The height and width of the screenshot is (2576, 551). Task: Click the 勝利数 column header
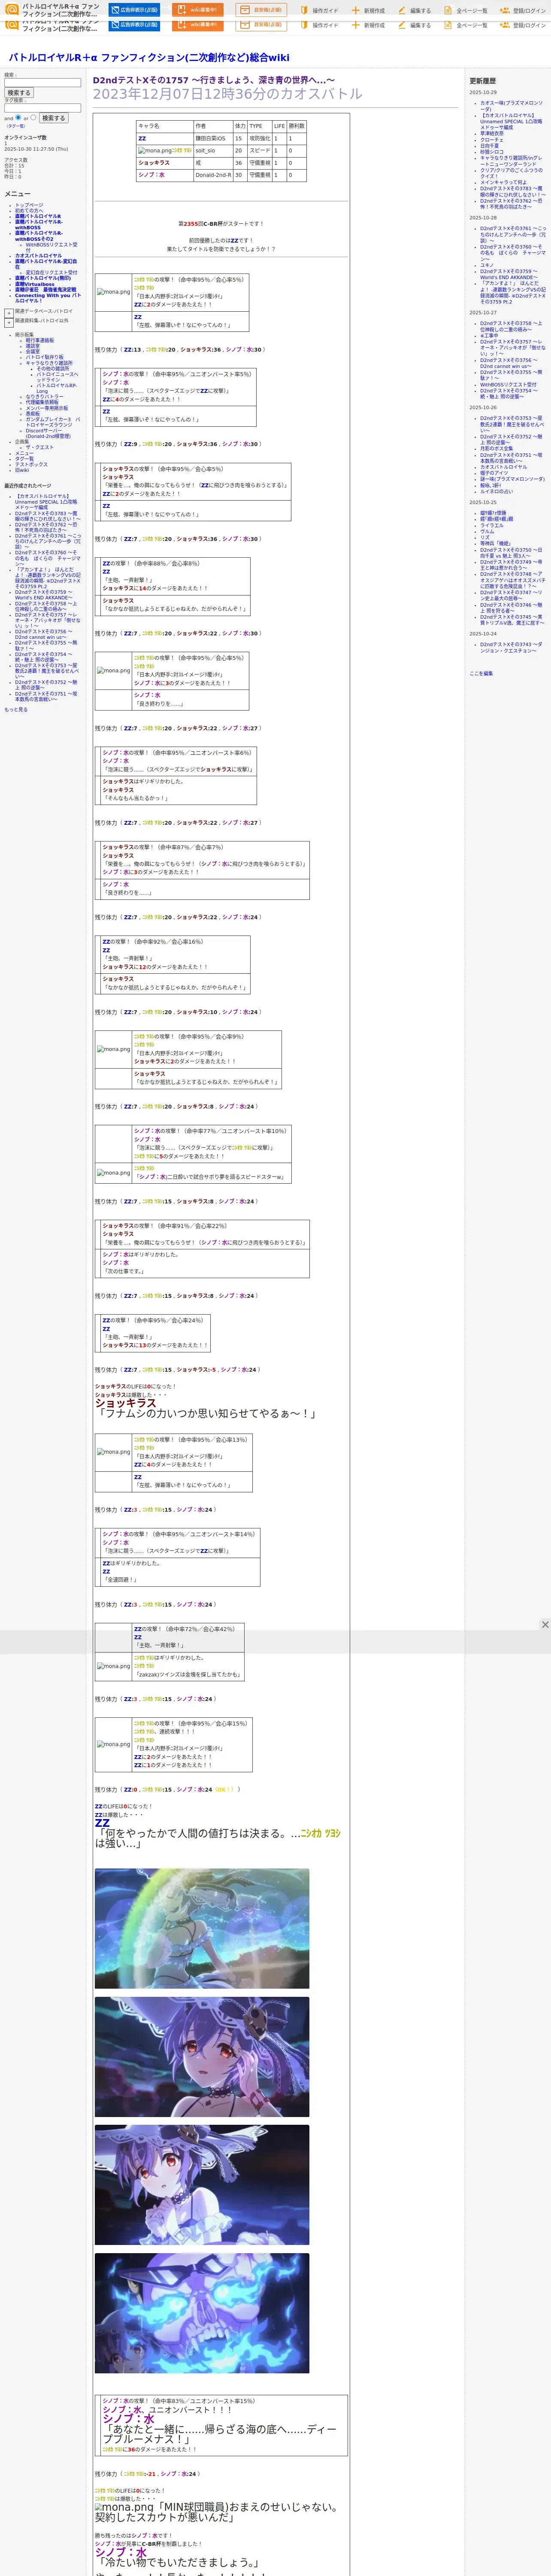pos(297,126)
